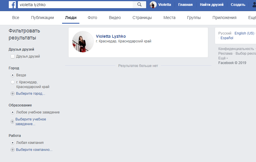Click the plus icon beside Выберите город
The width and height of the screenshot is (256, 162).
click(12, 94)
